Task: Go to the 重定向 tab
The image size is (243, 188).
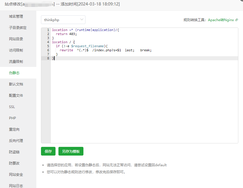Action: [14, 129]
